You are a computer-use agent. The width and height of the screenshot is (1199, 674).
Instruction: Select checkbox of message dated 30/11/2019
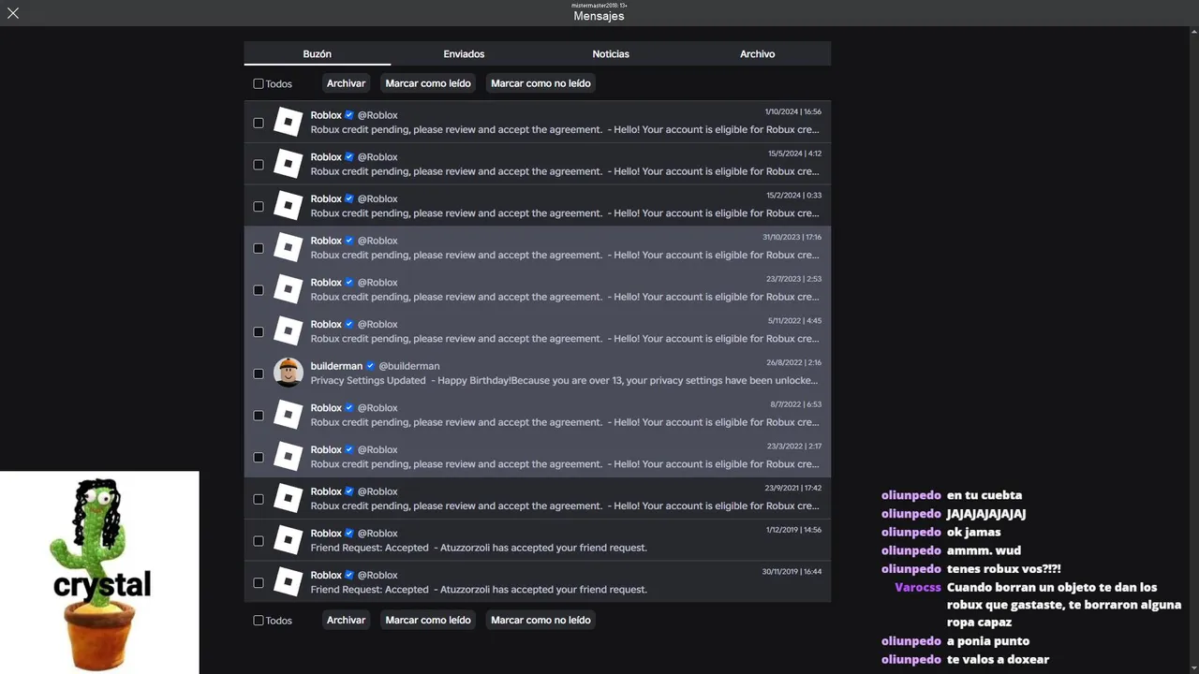259,582
